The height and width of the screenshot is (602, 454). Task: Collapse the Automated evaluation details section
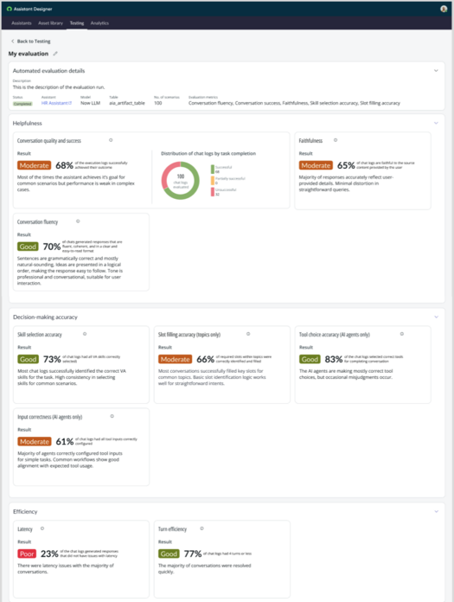point(436,71)
